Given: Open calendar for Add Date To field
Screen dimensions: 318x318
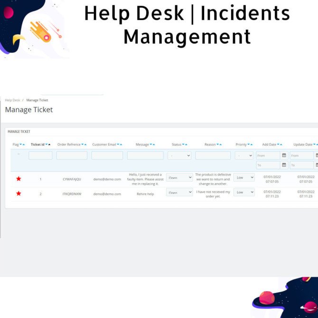Looking at the screenshot, I should click(x=284, y=165).
